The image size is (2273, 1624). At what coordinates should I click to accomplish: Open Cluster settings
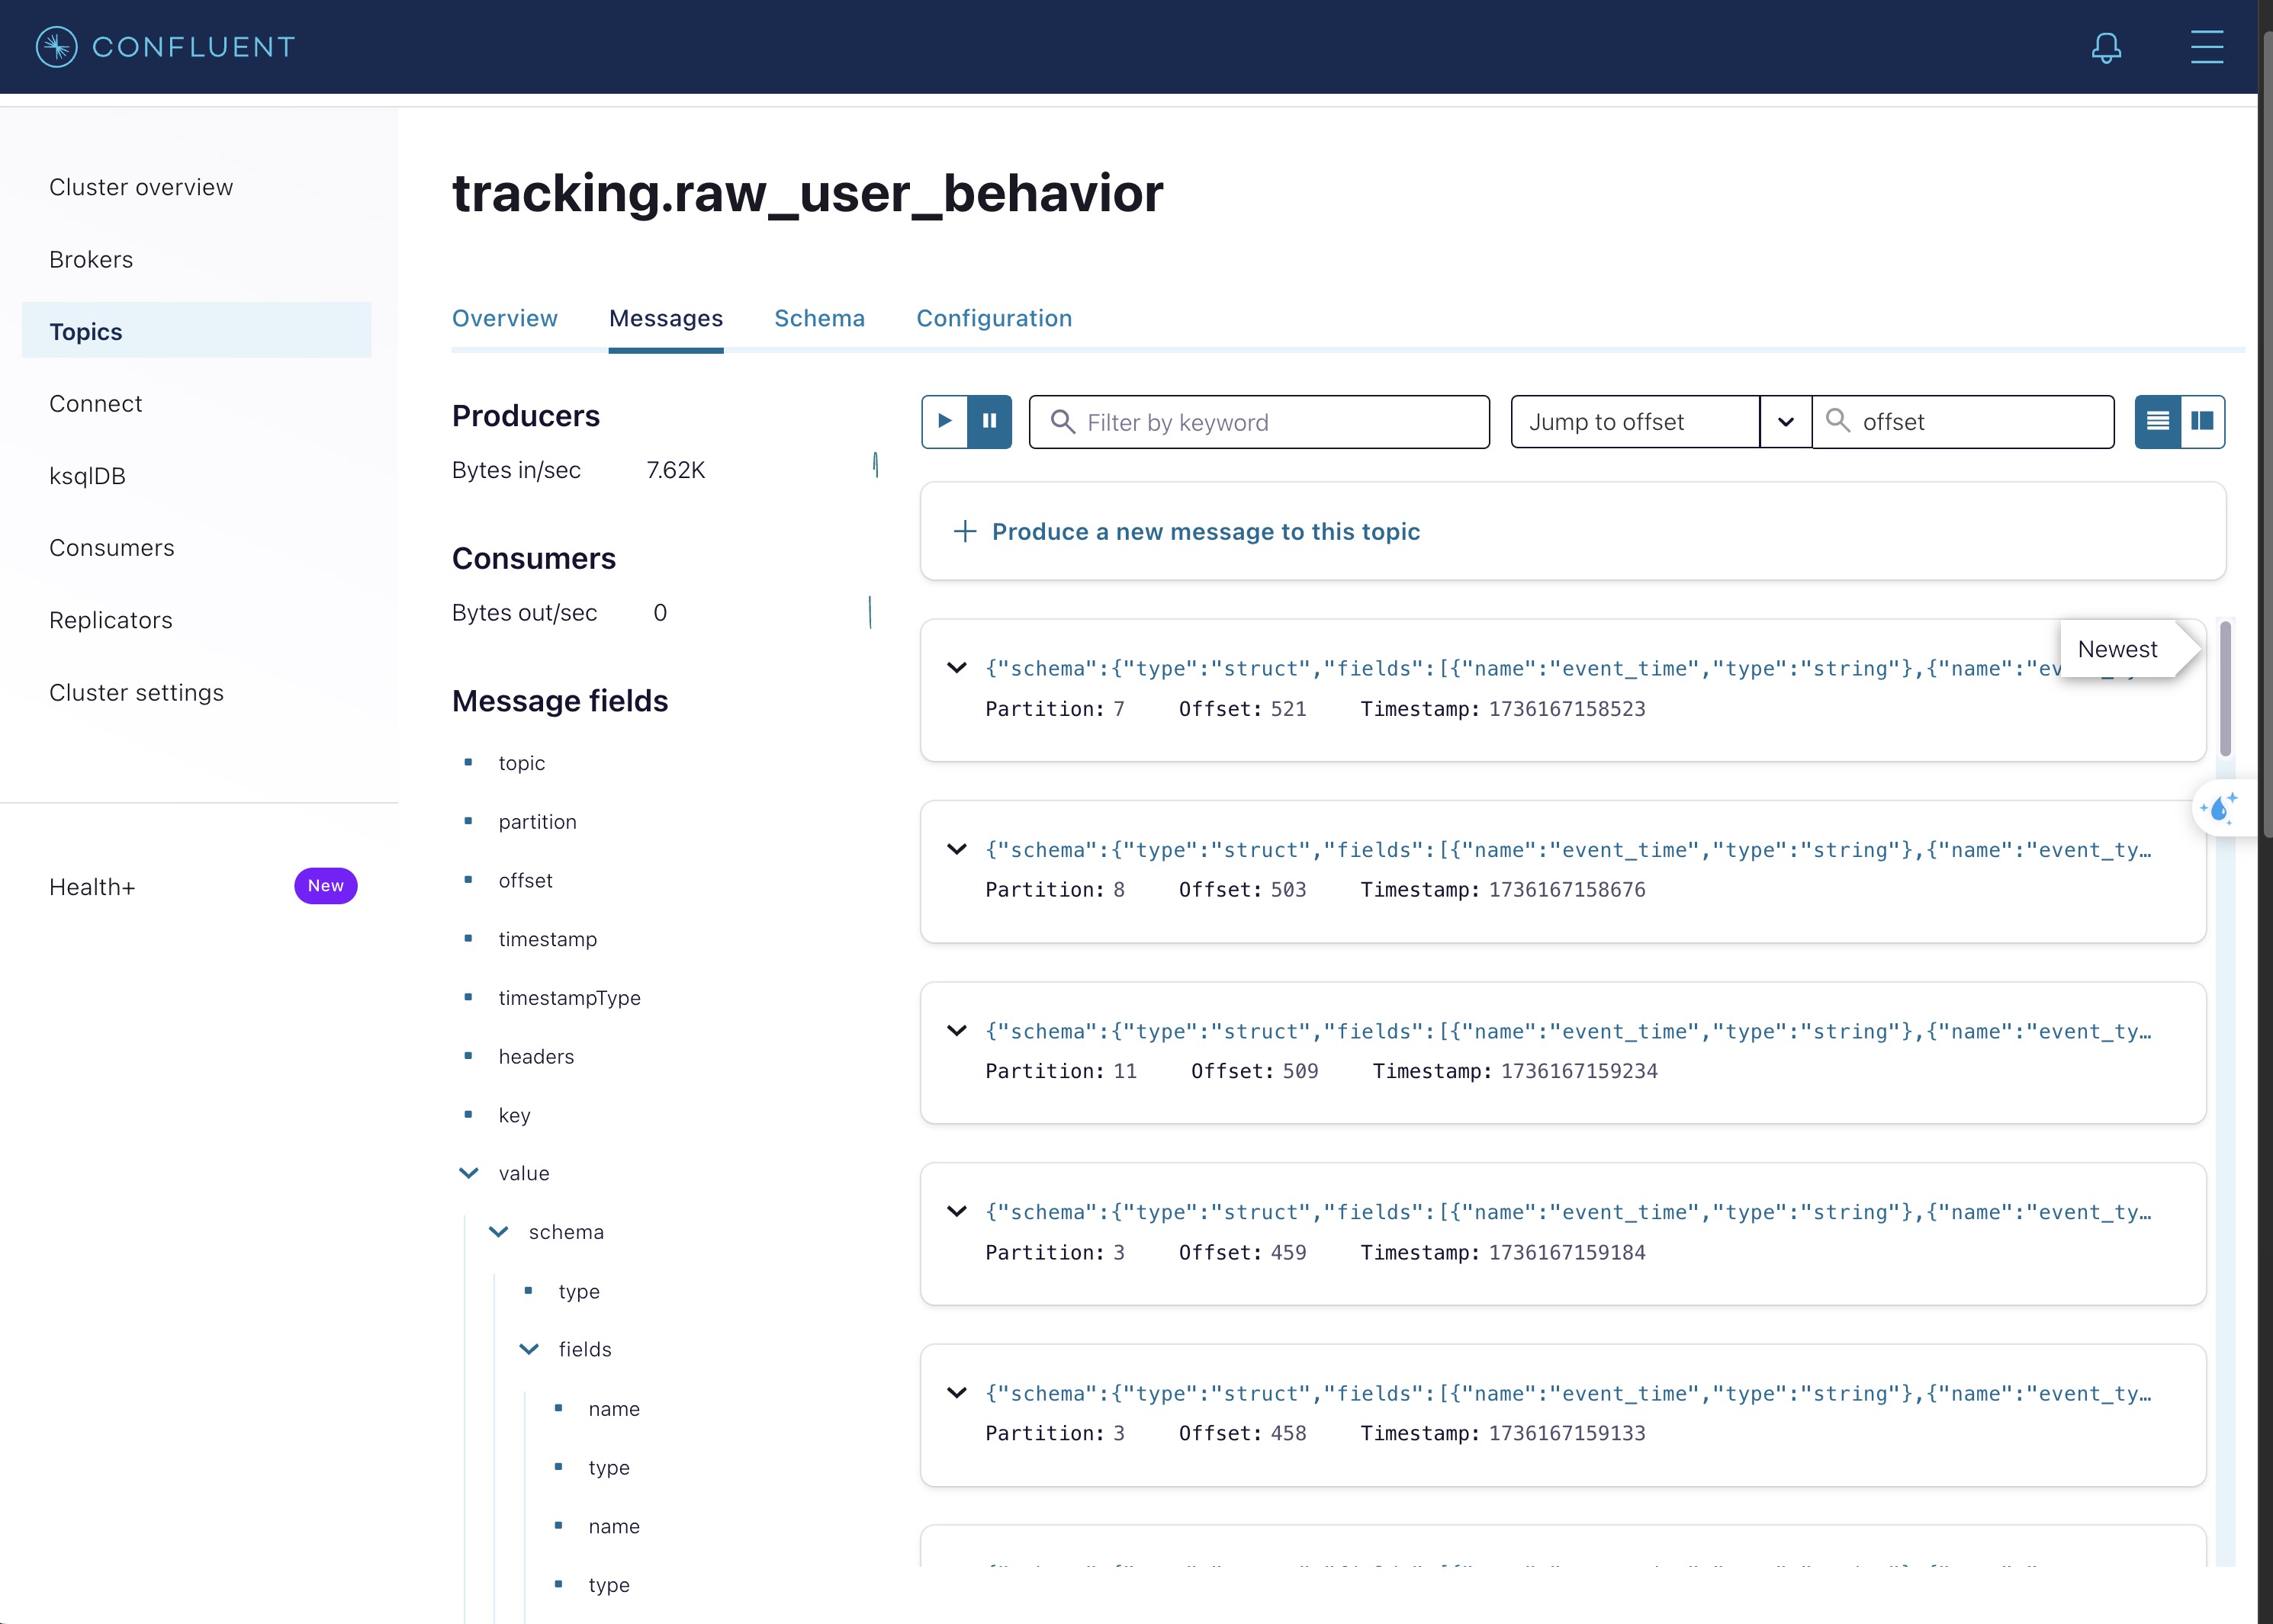[196, 692]
